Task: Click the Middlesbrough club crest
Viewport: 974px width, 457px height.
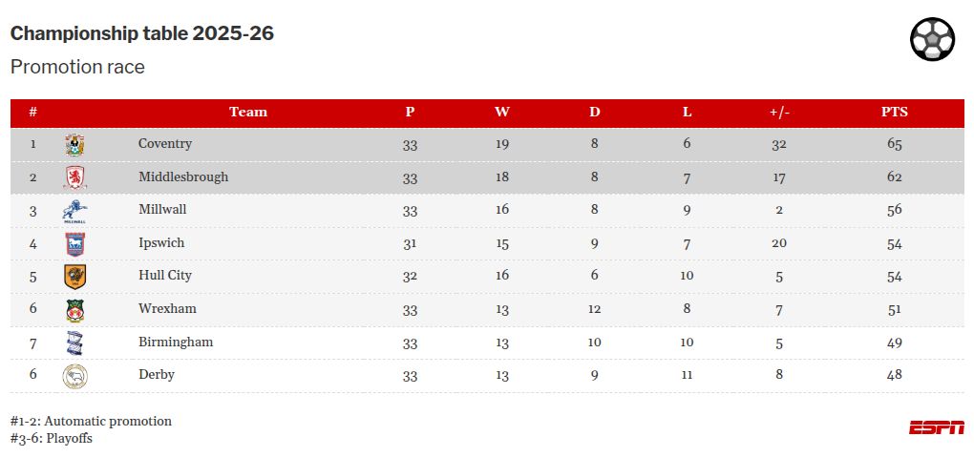Action: pos(74,177)
